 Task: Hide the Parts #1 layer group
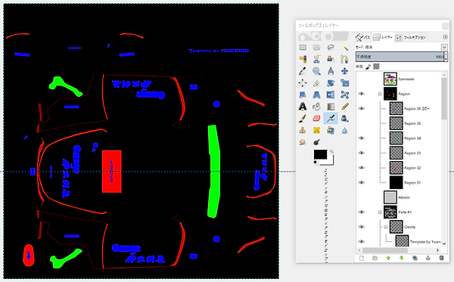tap(361, 212)
